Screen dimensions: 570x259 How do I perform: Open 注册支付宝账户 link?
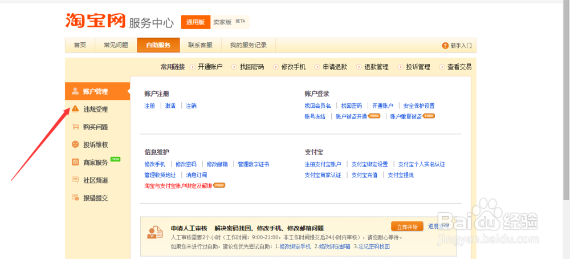pyautogui.click(x=323, y=164)
